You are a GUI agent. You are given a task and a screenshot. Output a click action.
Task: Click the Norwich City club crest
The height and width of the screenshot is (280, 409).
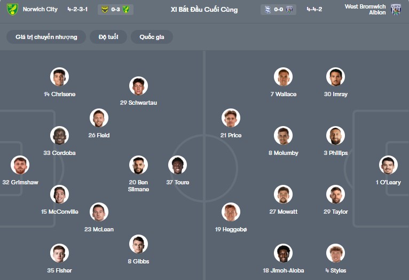(12, 9)
